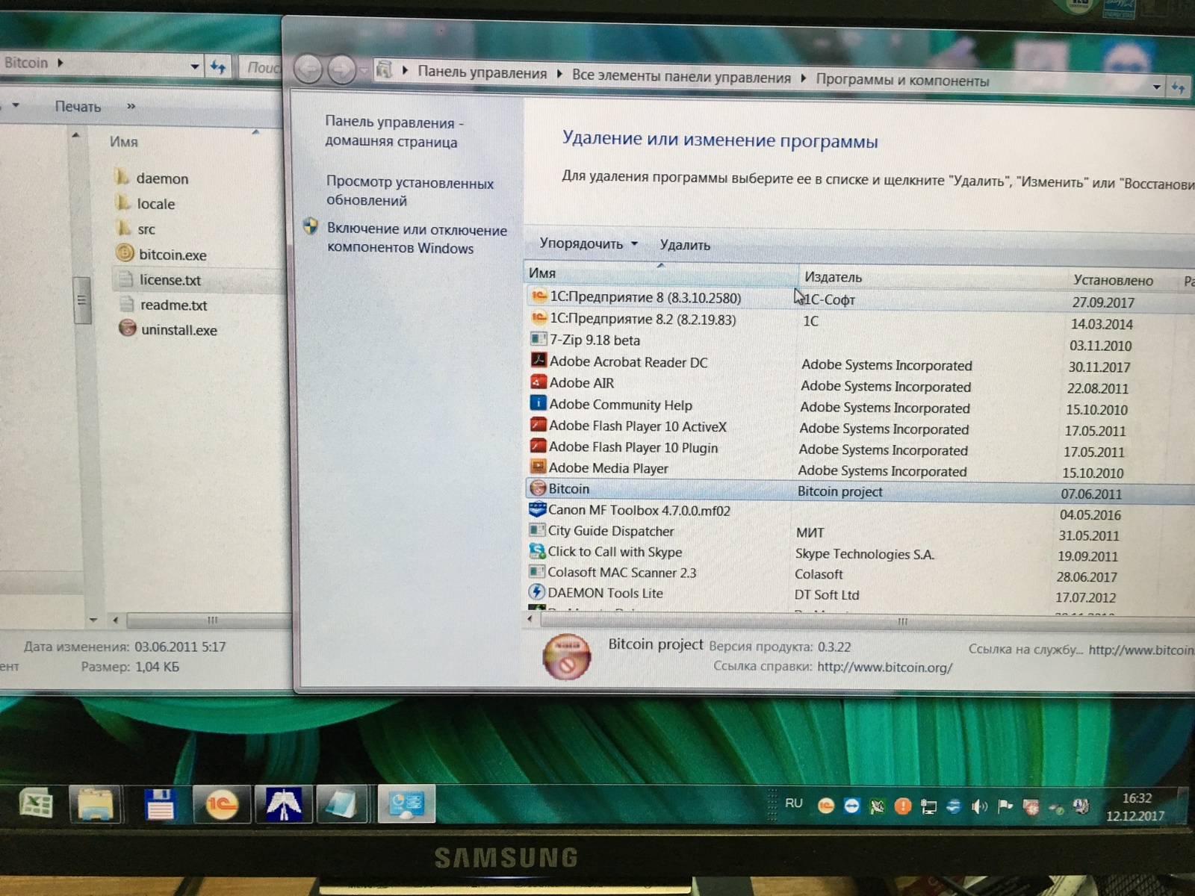Viewport: 1195px width, 896px height.
Task: Click the floppy disk taskbar icon
Action: (x=160, y=805)
